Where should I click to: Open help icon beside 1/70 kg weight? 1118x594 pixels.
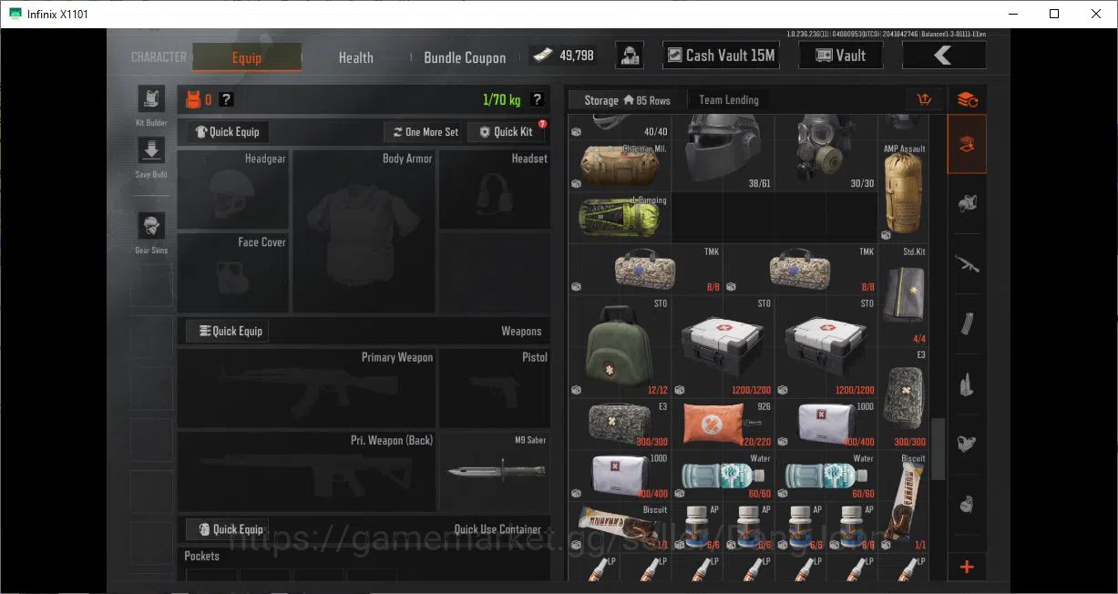[x=538, y=99]
